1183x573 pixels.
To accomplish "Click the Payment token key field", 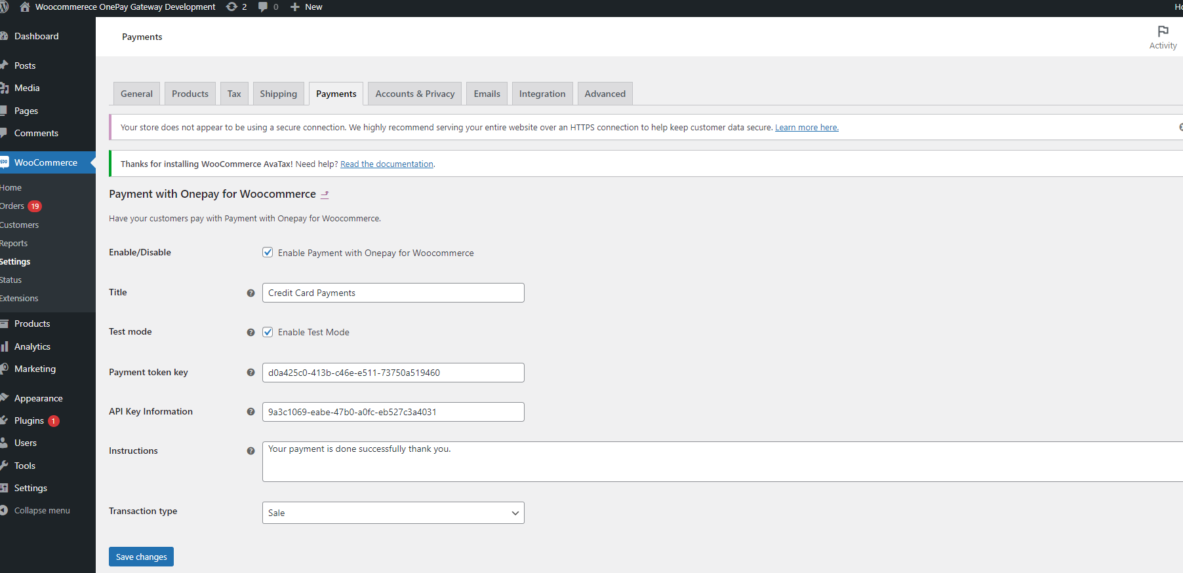I will pos(393,373).
